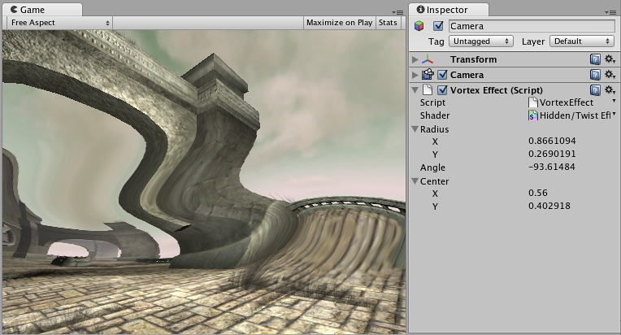Click the Tag label text

(436, 41)
